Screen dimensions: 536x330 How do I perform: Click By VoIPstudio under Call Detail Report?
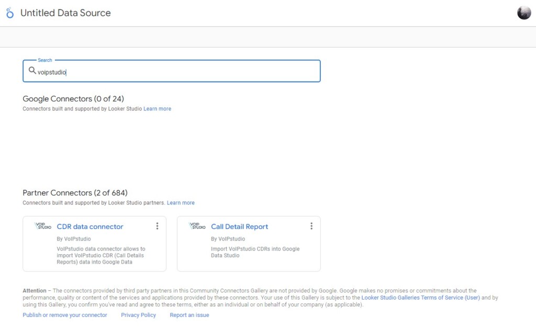point(228,239)
